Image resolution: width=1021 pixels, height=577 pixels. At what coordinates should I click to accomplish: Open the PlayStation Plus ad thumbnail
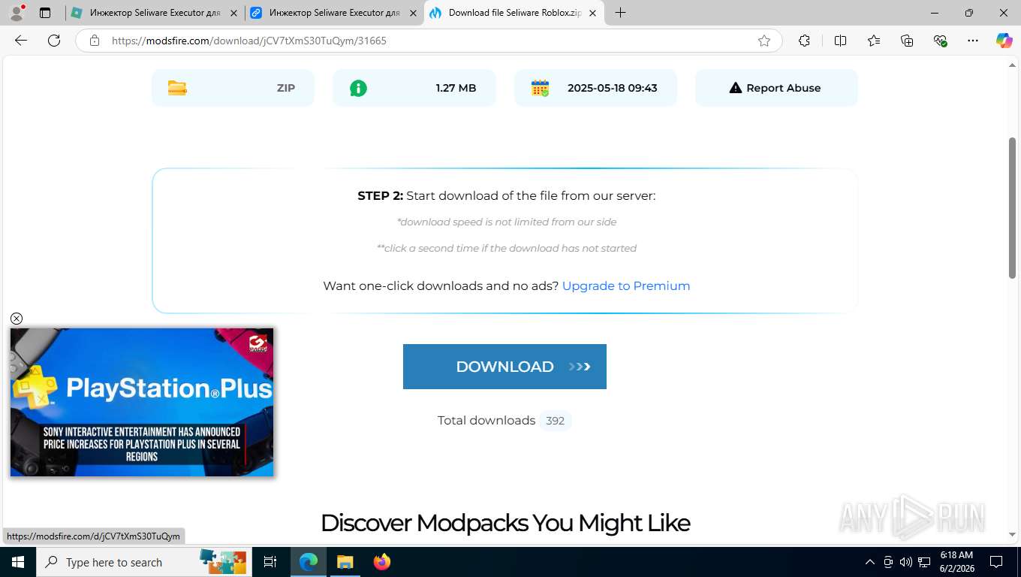pyautogui.click(x=142, y=402)
